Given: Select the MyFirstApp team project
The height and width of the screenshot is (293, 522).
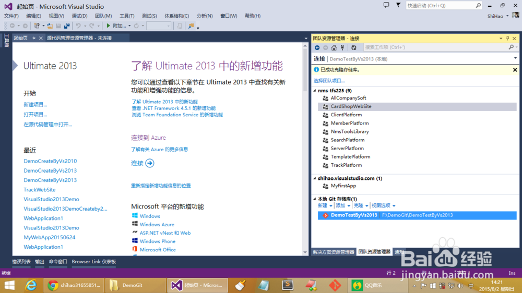Looking at the screenshot, I should click(x=343, y=186).
